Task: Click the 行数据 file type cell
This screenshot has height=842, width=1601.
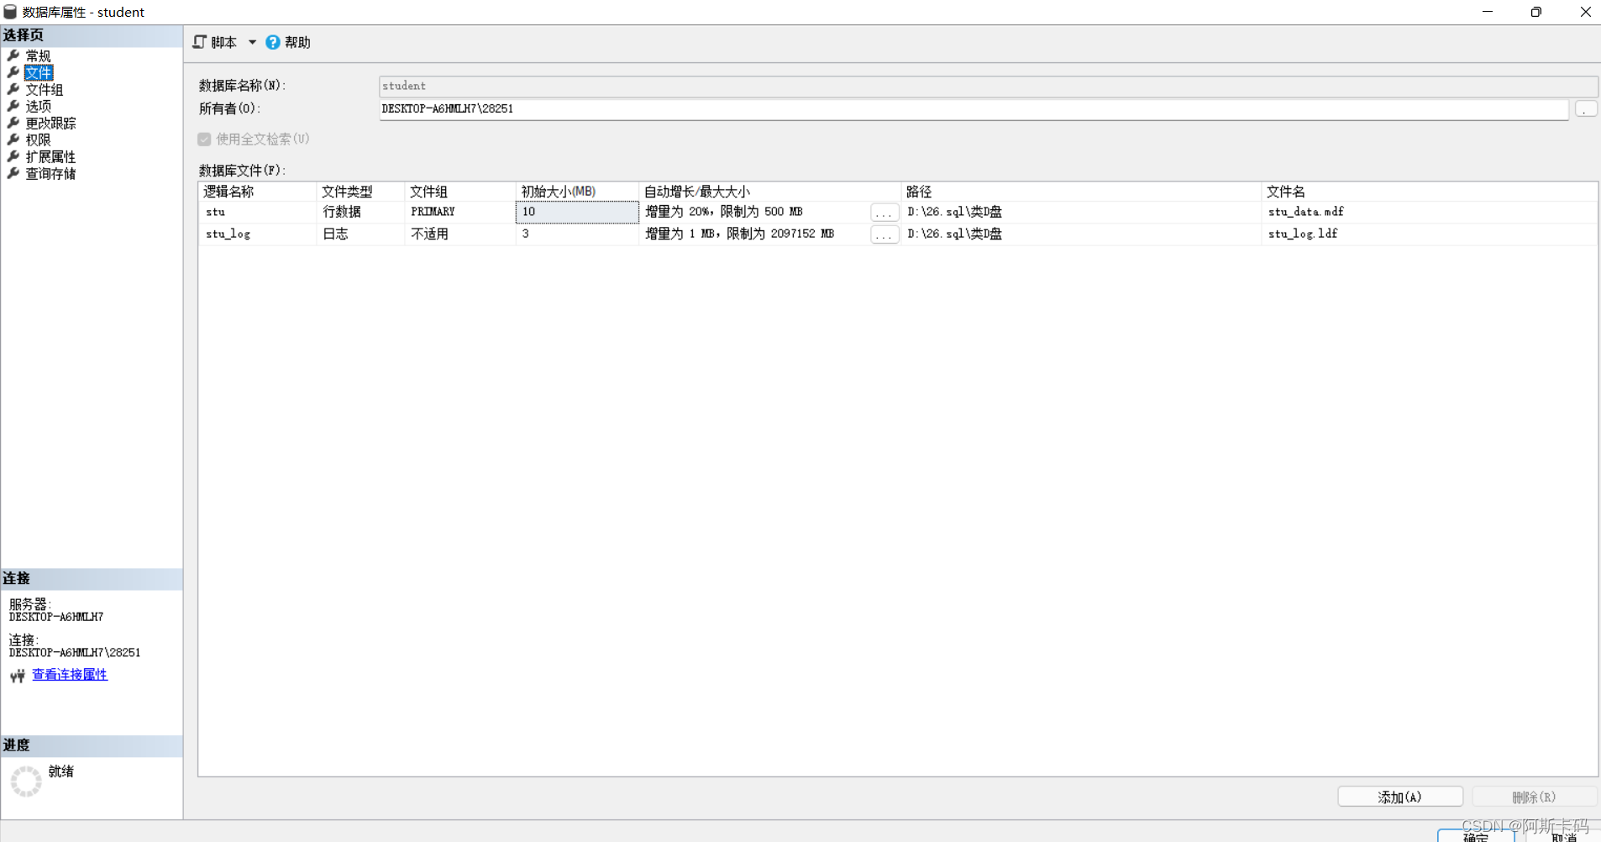Action: [361, 212]
